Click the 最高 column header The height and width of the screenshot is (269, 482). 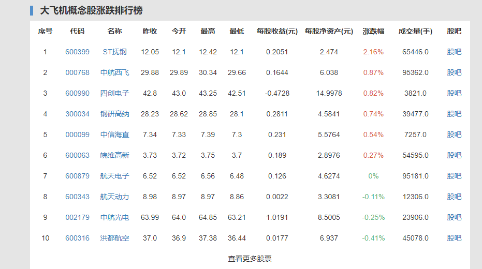[x=208, y=32]
